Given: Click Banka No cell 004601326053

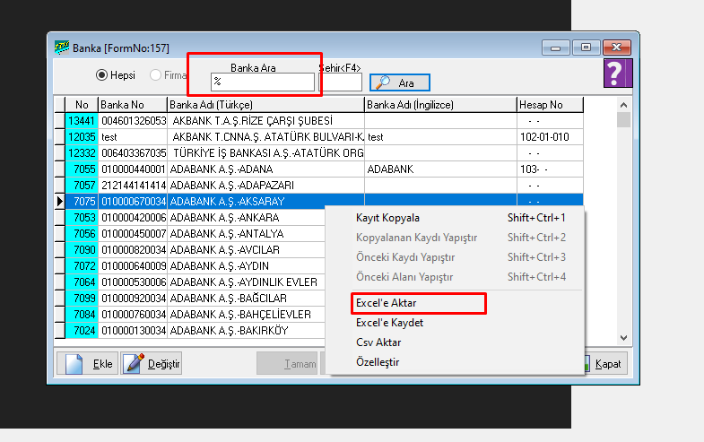Looking at the screenshot, I should [x=133, y=121].
